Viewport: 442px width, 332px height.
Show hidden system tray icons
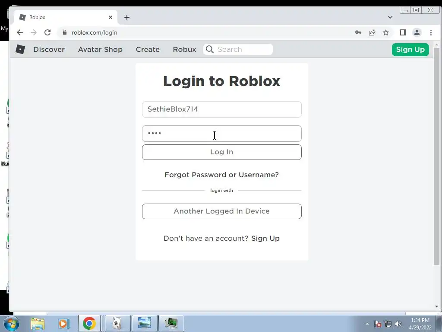coord(367,324)
